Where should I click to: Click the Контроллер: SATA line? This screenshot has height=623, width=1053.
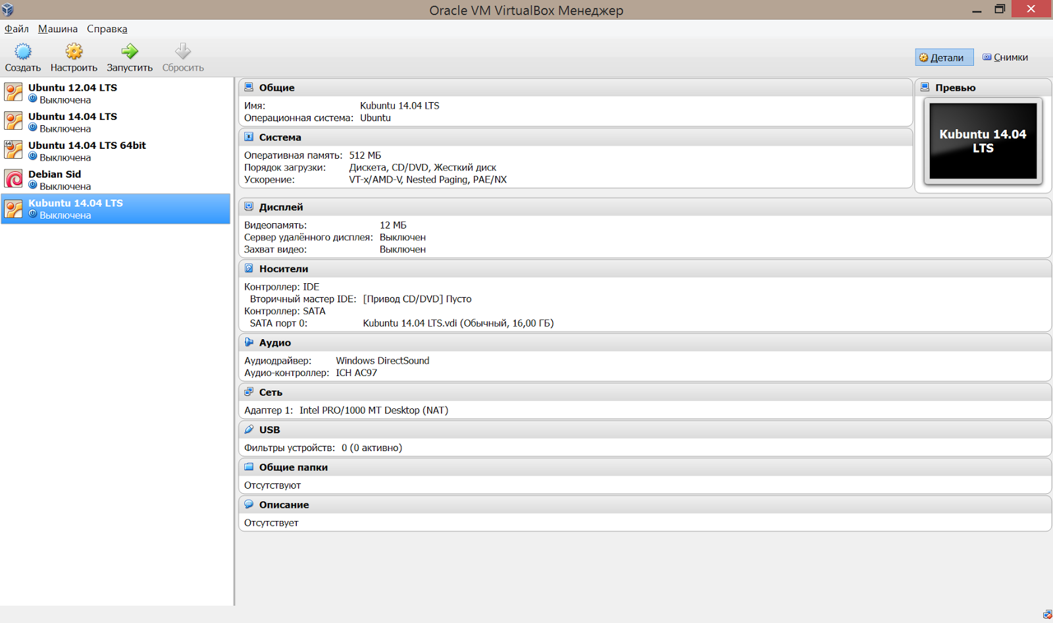pyautogui.click(x=285, y=311)
